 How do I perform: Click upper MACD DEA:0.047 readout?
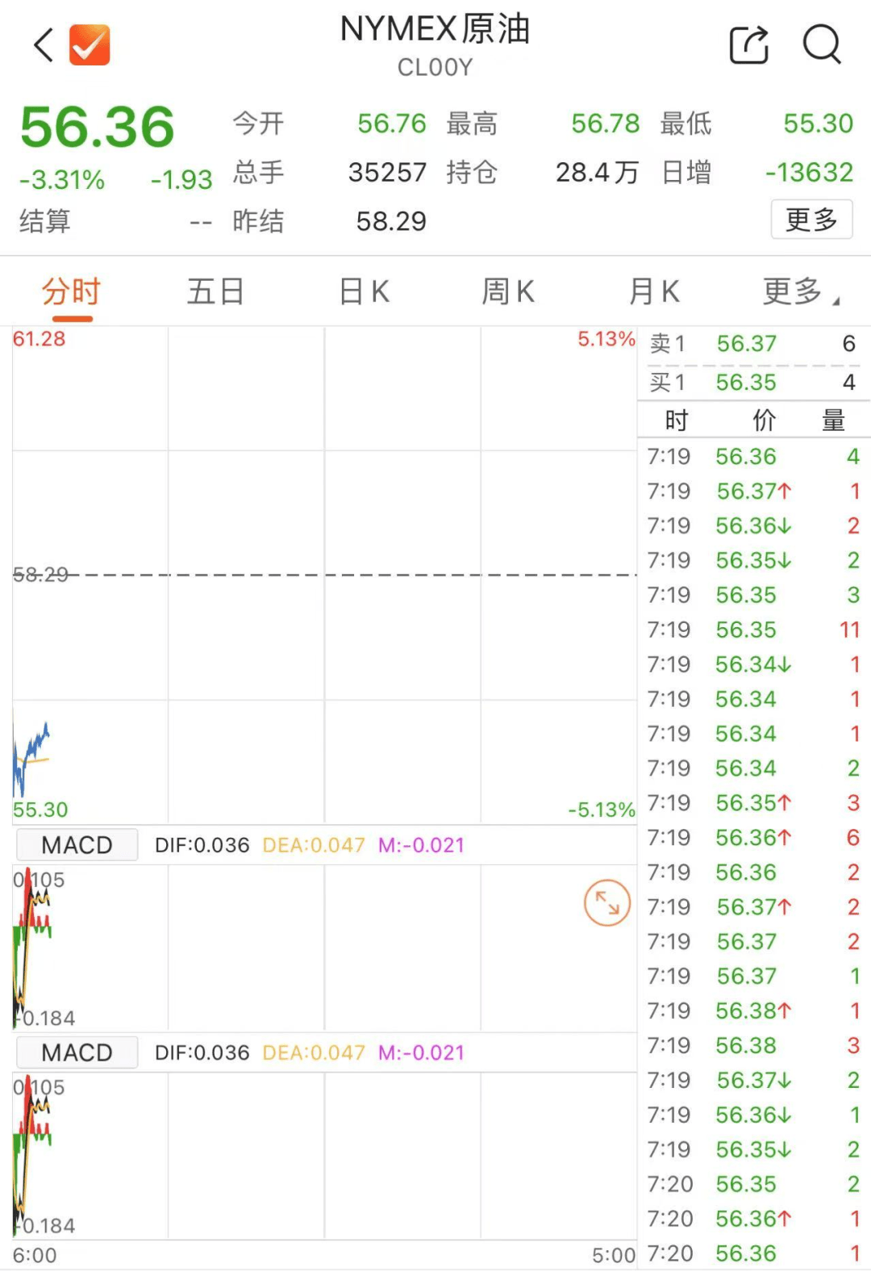click(314, 845)
